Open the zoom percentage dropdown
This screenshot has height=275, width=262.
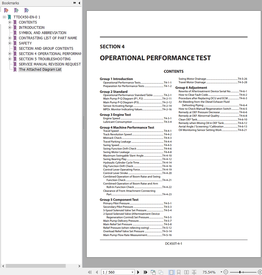pyautogui.click(x=221, y=272)
